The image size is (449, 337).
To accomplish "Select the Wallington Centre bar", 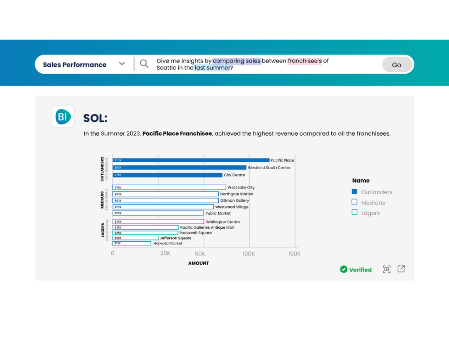I will pyautogui.click(x=158, y=222).
